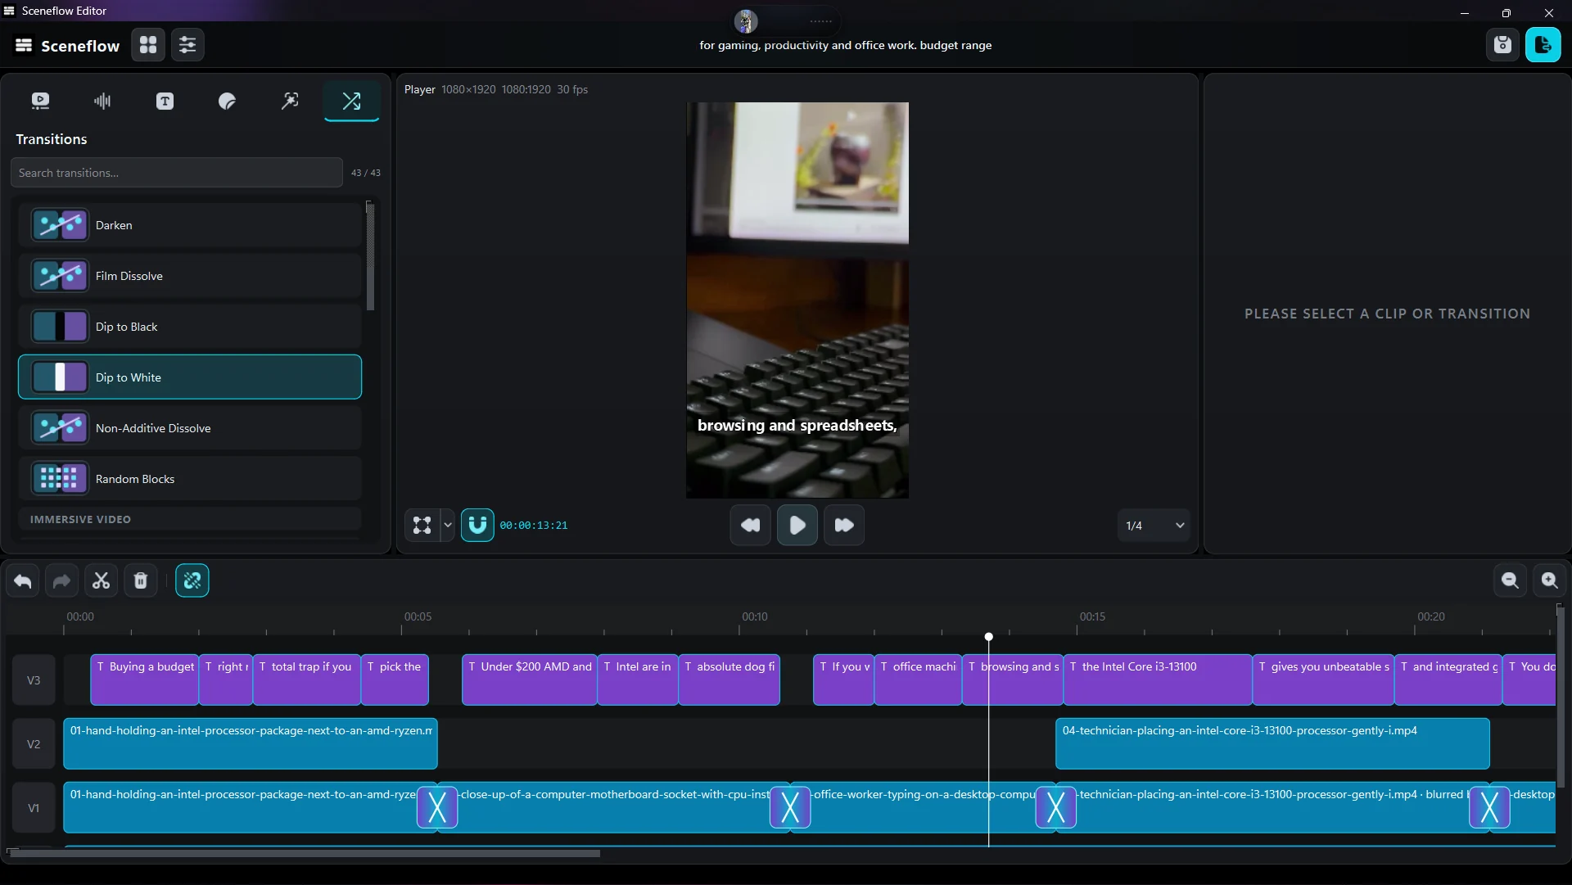
Task: Click the horizontal timeline scrollbar
Action: point(304,854)
